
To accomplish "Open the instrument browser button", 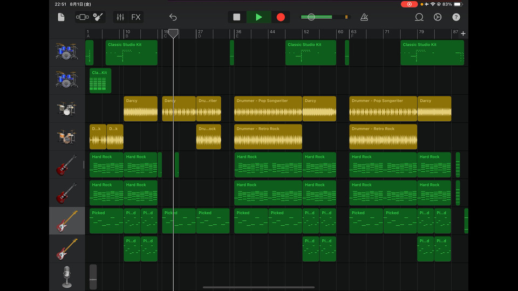I will pos(82,17).
